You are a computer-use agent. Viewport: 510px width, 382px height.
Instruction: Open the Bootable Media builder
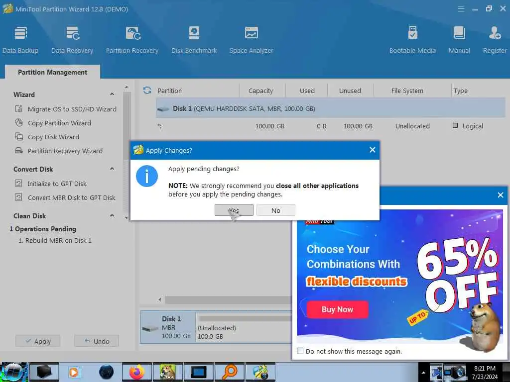412,40
